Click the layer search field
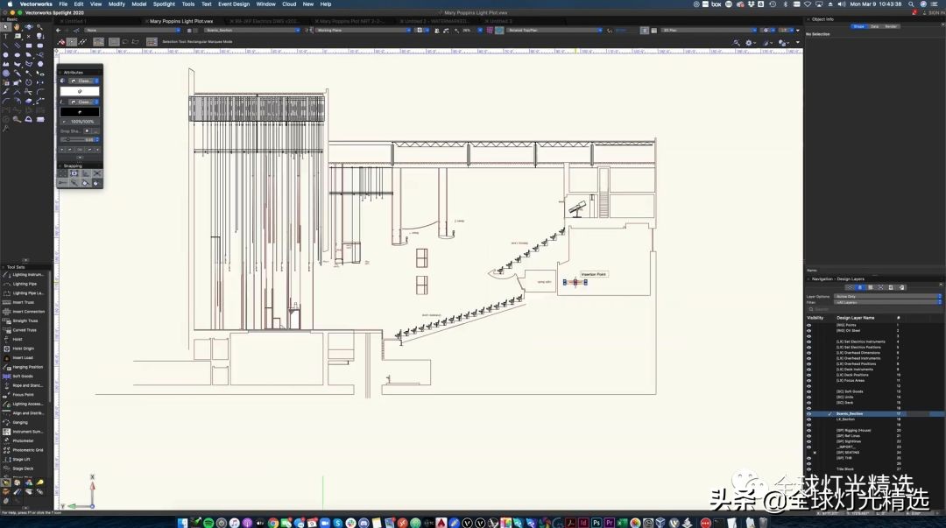This screenshot has height=528, width=946. click(874, 309)
